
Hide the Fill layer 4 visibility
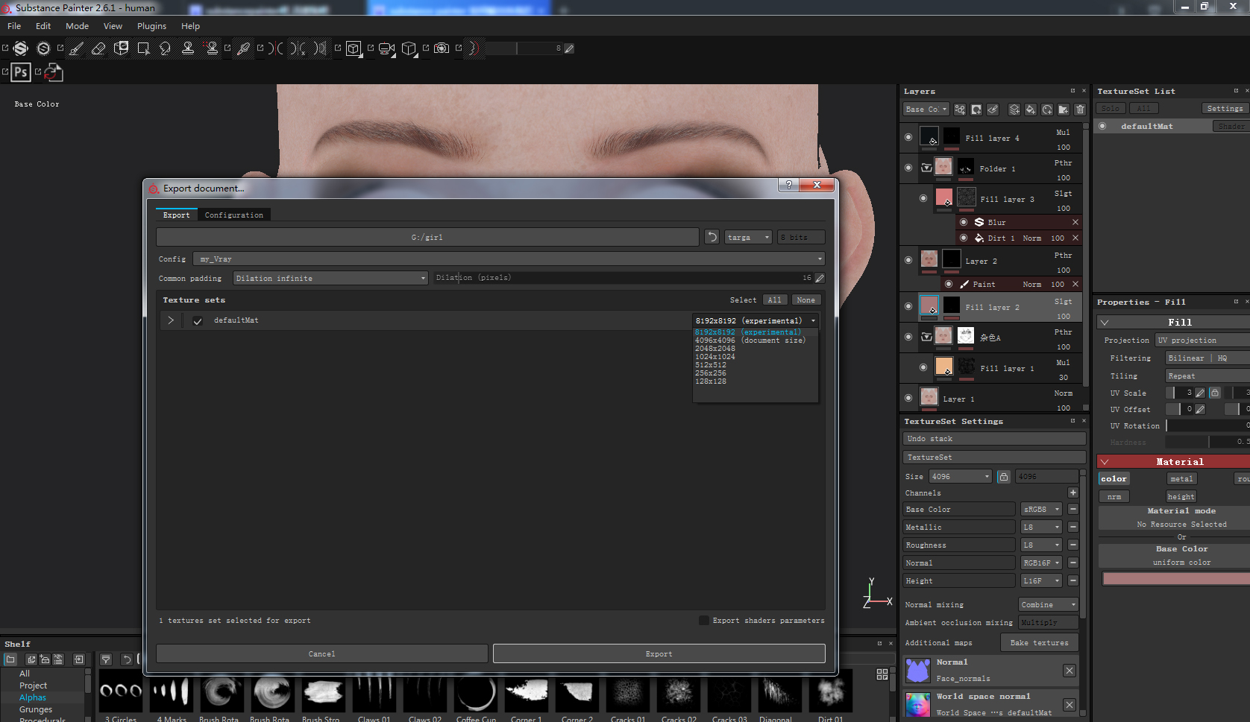pyautogui.click(x=908, y=137)
